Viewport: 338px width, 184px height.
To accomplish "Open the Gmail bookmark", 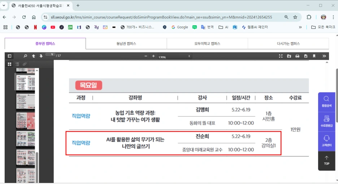I will pyautogui.click(x=105, y=27).
